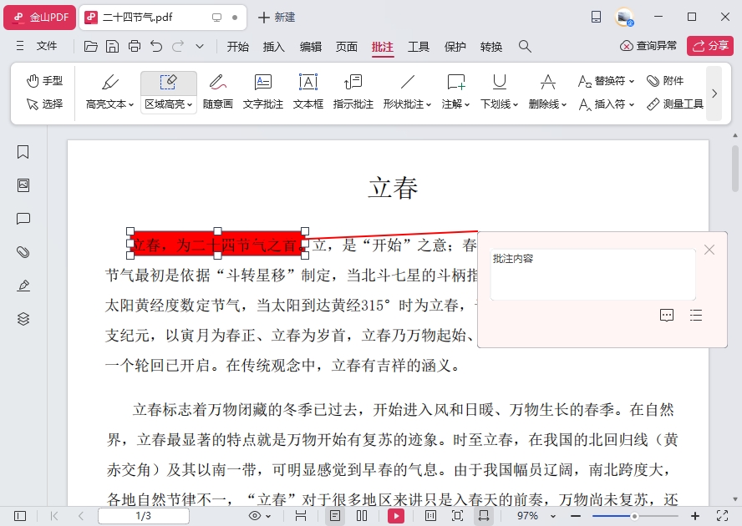Toggle the 手型 hand tool

coord(44,81)
